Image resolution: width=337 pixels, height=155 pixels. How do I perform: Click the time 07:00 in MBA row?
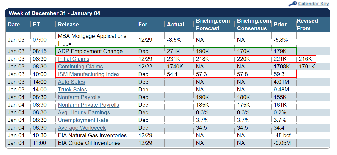tap(40, 40)
